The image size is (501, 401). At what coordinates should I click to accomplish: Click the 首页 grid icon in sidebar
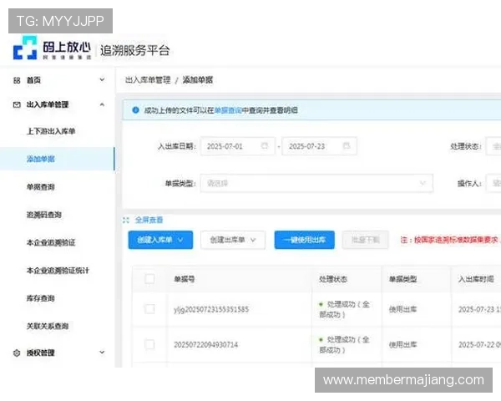tap(17, 80)
